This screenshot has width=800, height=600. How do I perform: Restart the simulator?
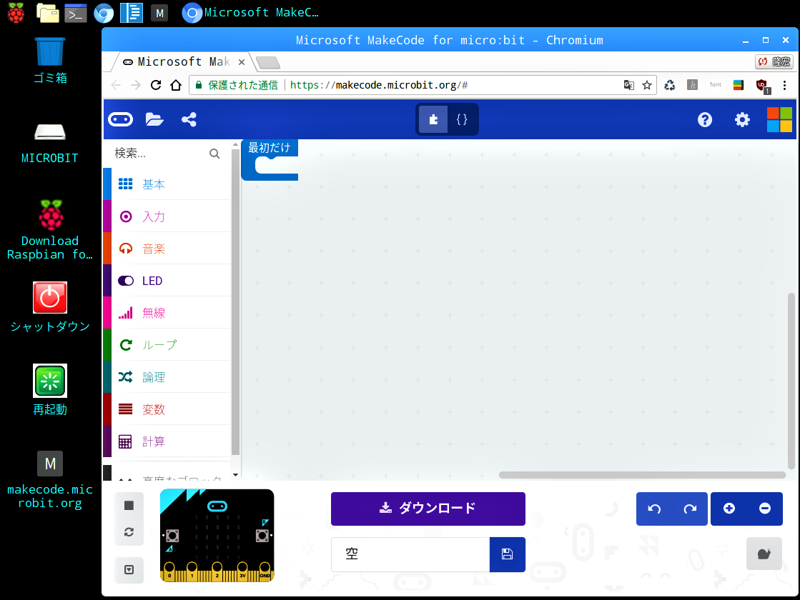[x=129, y=531]
